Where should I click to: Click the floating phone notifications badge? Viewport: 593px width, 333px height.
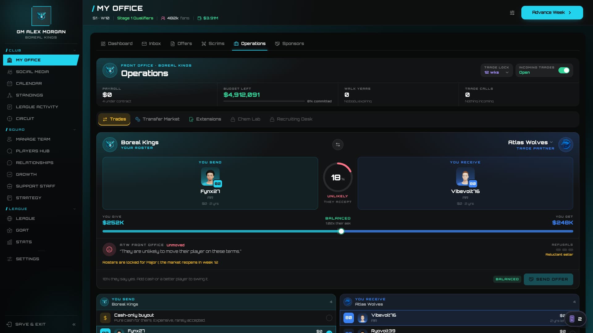(x=575, y=319)
